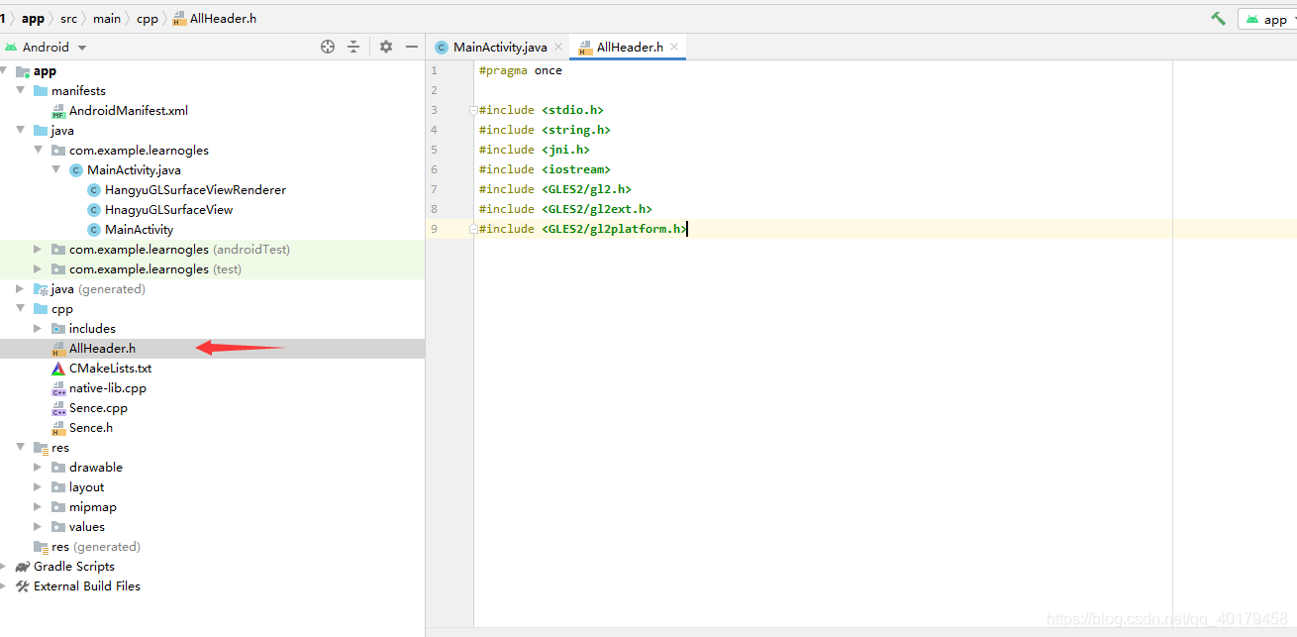
Task: Expand the drawable folder
Action: point(39,467)
